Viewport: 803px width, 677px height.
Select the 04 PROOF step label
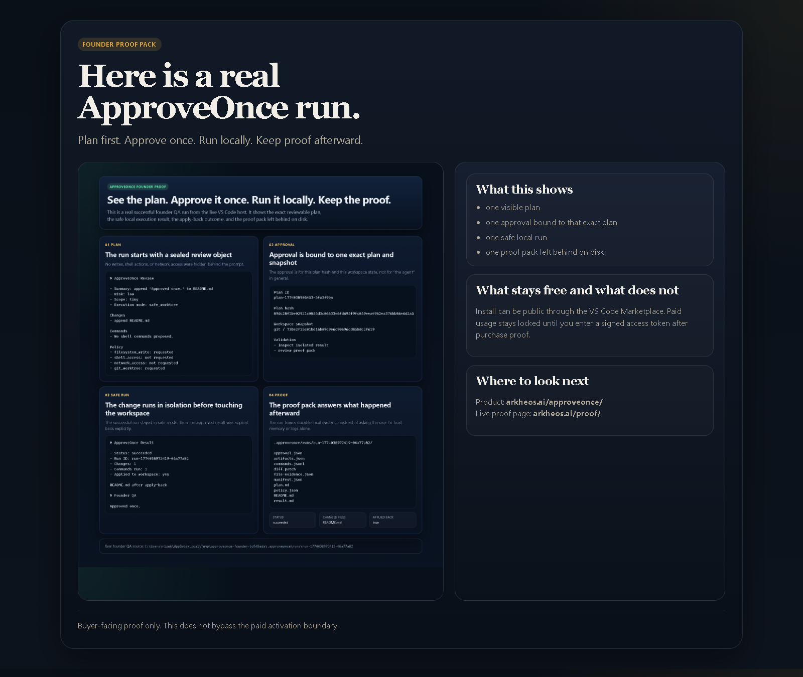279,395
